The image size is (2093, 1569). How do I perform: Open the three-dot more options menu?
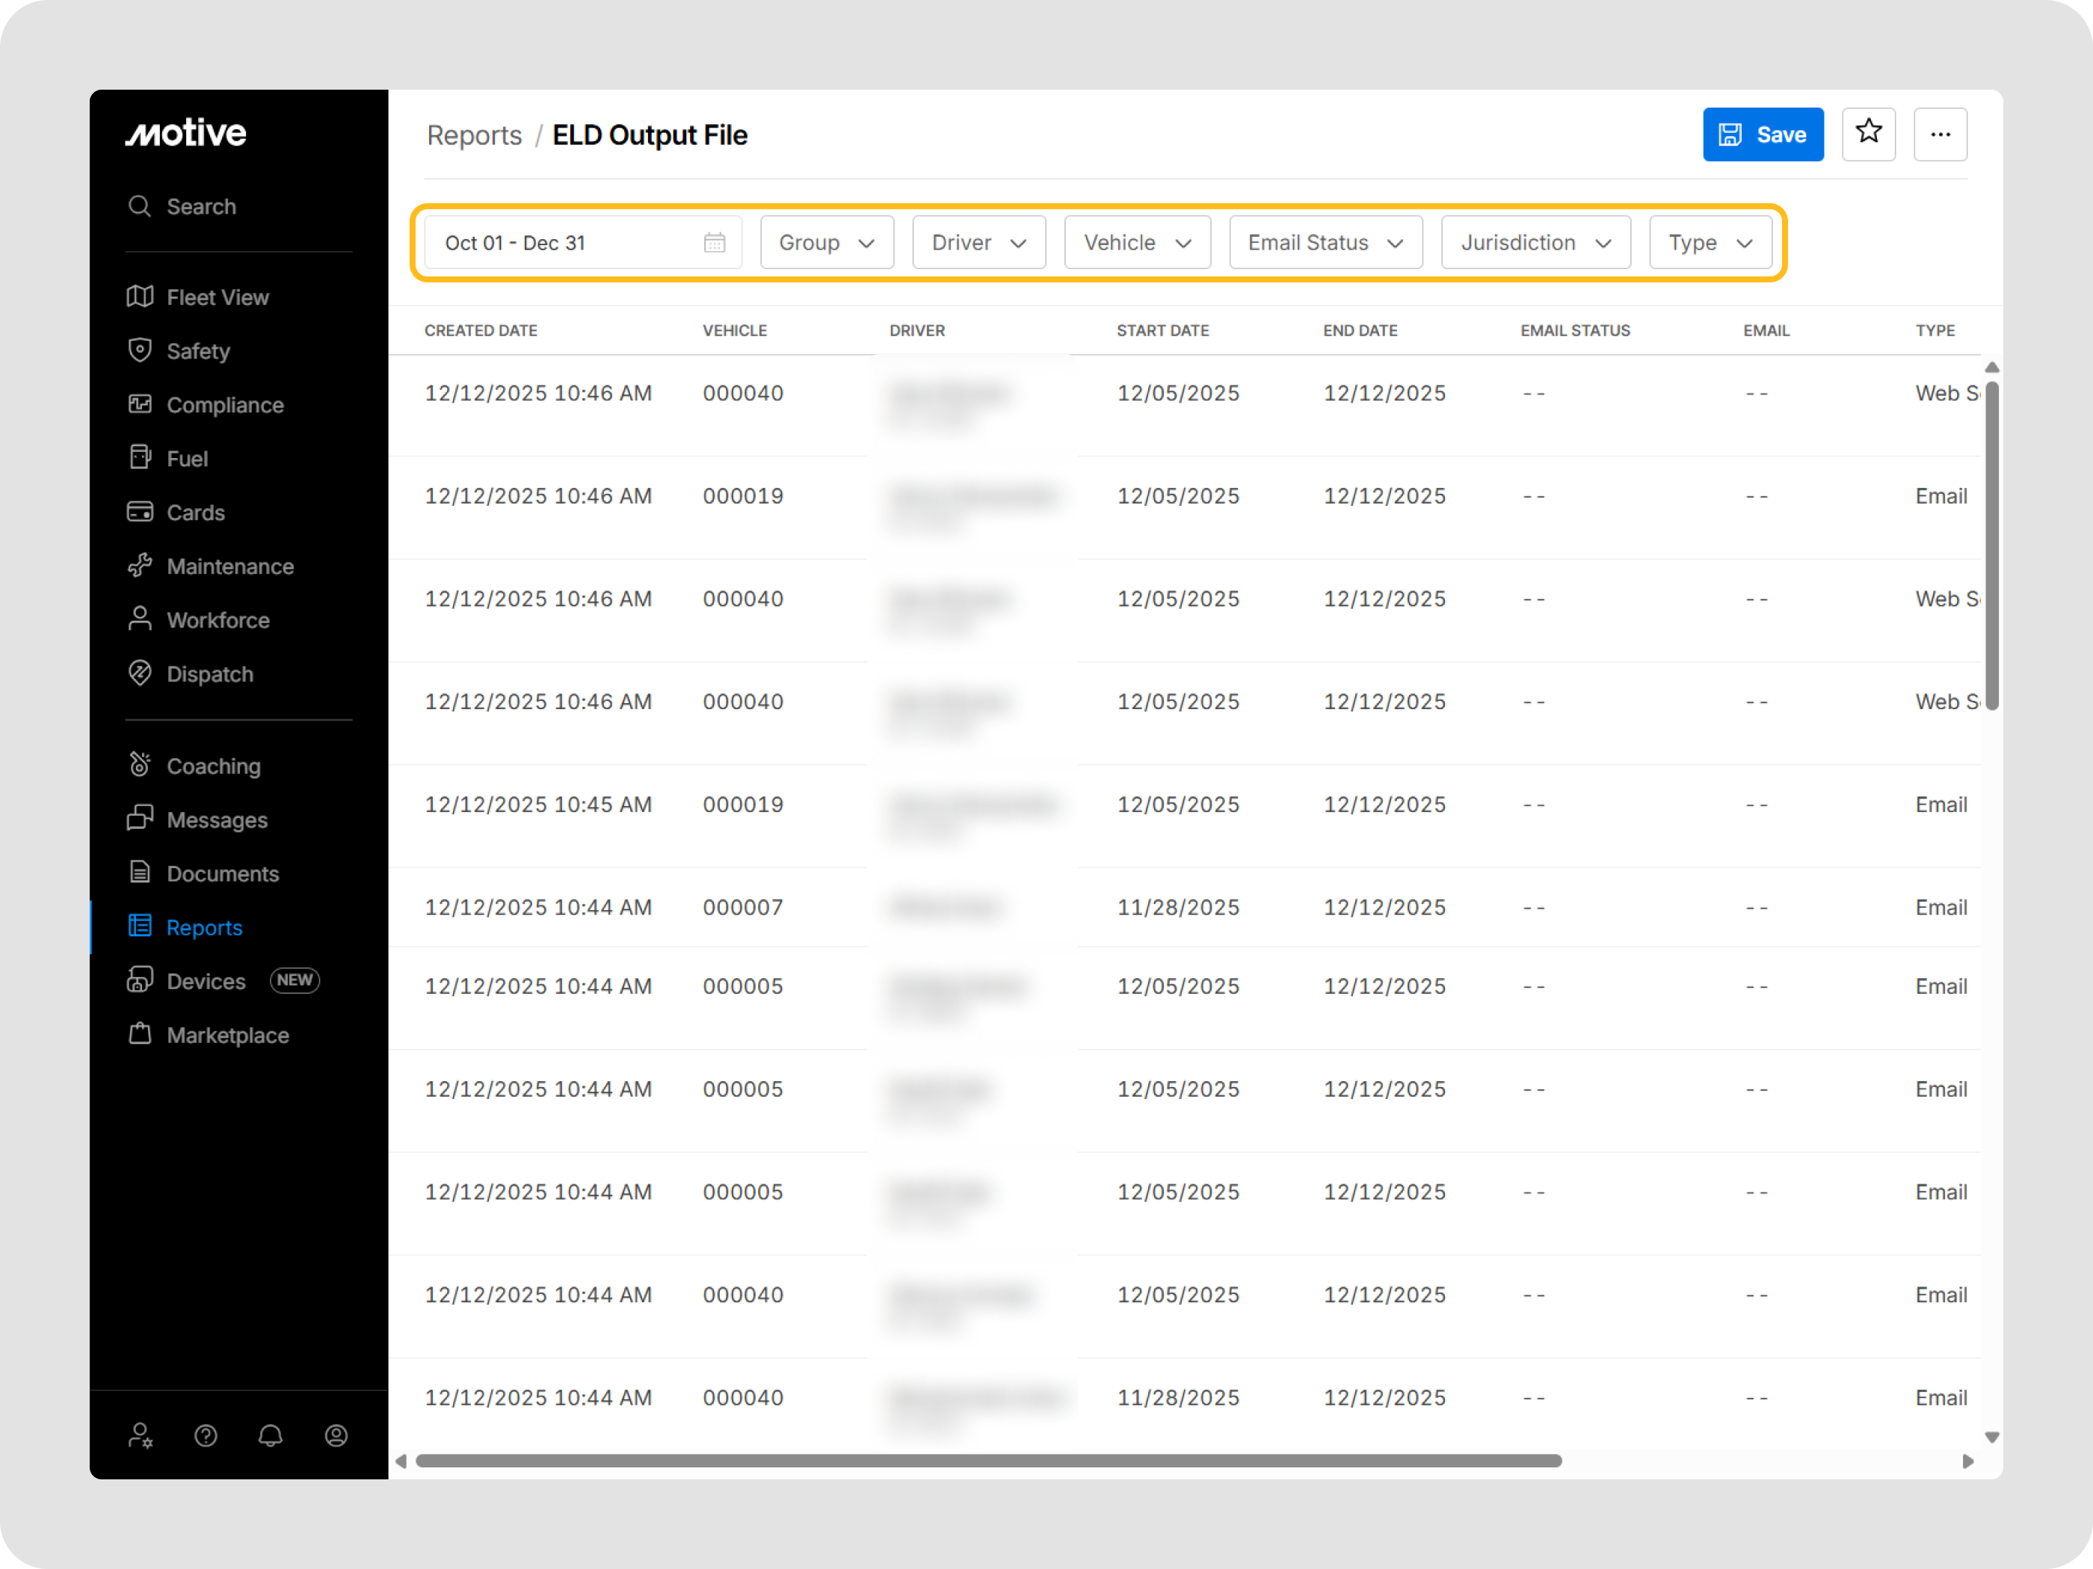click(1940, 133)
